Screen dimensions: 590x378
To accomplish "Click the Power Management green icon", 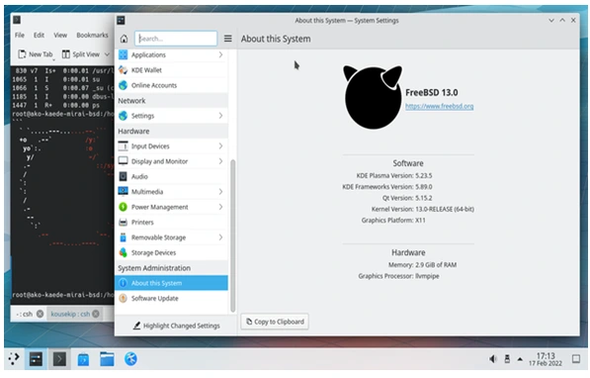I will coord(124,207).
